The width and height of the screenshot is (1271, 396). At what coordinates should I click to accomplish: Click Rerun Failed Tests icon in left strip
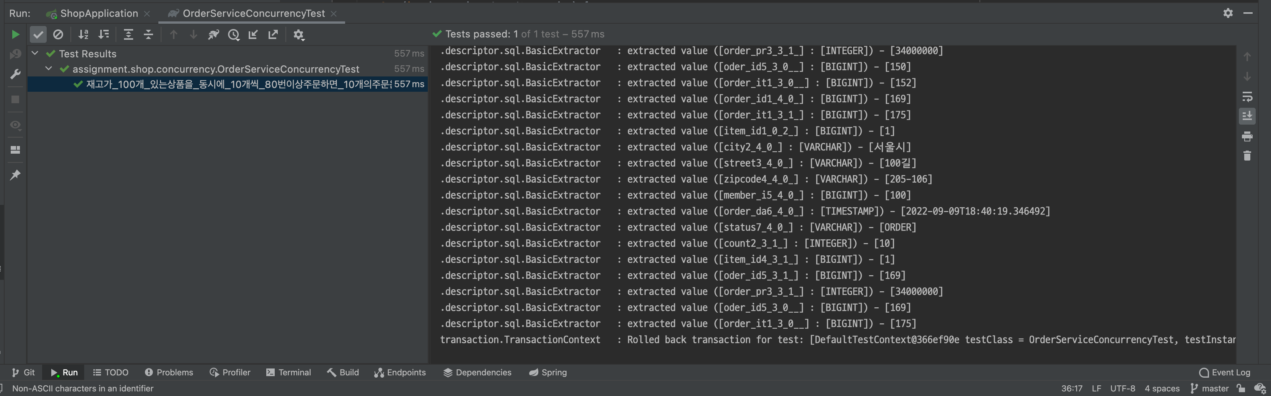(x=15, y=54)
